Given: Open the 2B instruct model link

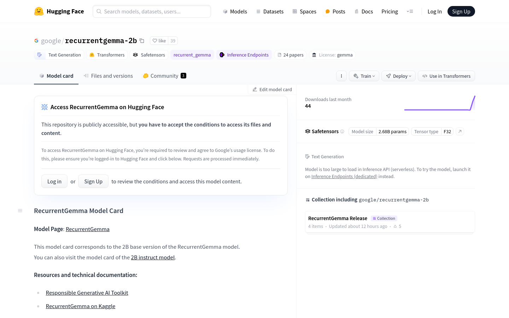Looking at the screenshot, I should 153,257.
